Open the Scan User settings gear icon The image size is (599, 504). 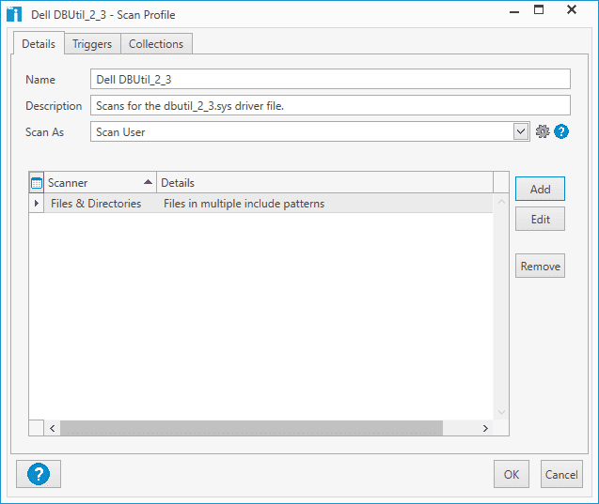coord(542,131)
